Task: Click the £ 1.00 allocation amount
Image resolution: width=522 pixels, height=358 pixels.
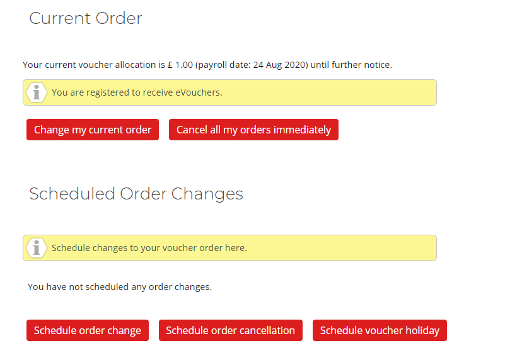Action: [180, 65]
